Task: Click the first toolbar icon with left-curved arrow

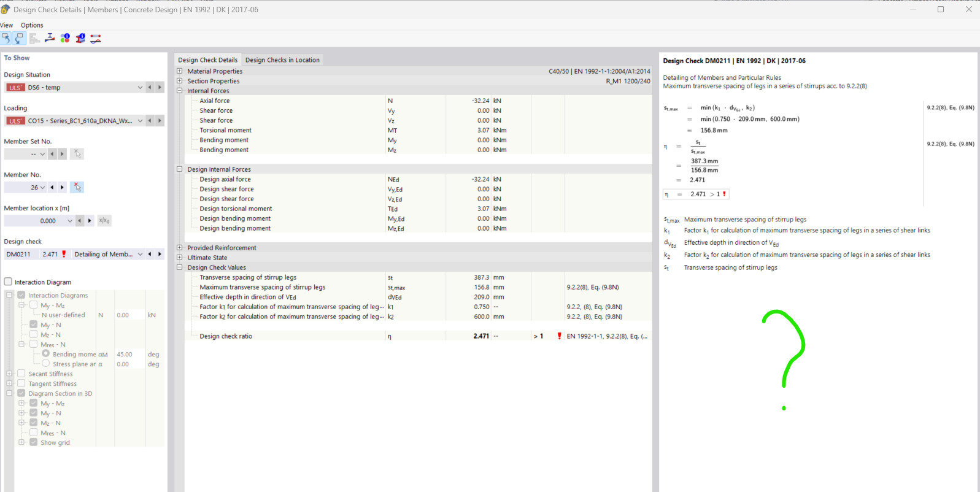Action: [x=6, y=38]
